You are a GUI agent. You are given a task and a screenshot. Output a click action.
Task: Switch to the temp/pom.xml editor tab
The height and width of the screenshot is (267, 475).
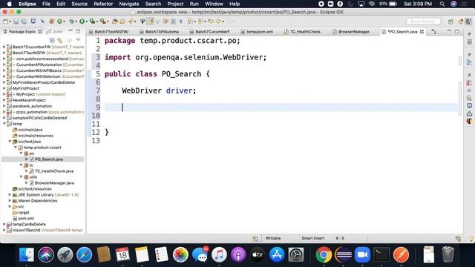point(257,31)
